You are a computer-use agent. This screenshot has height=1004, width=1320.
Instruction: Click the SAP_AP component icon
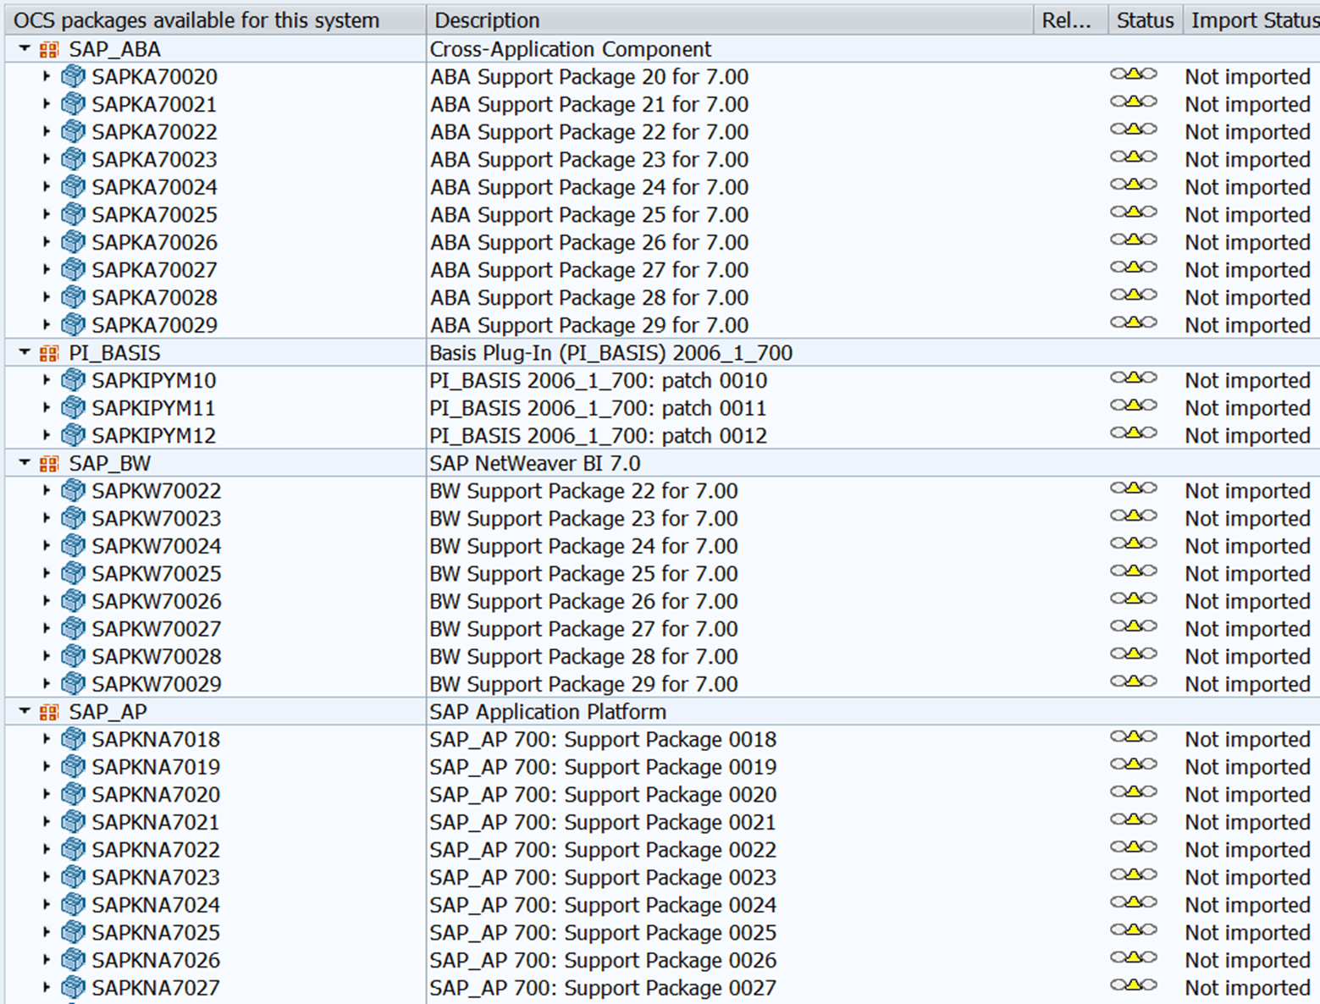pyautogui.click(x=49, y=711)
